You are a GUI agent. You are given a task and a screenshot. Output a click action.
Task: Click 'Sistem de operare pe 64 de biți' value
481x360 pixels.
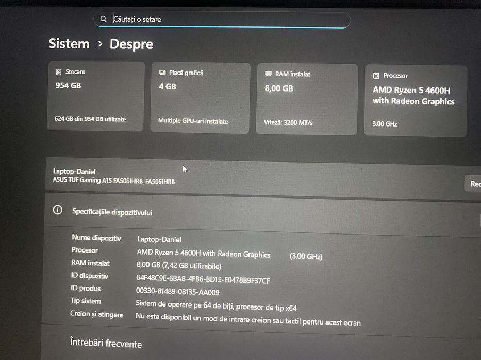[x=216, y=305]
